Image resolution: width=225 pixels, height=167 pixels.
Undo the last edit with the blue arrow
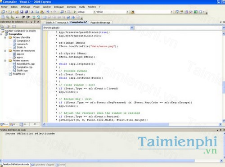48,12
